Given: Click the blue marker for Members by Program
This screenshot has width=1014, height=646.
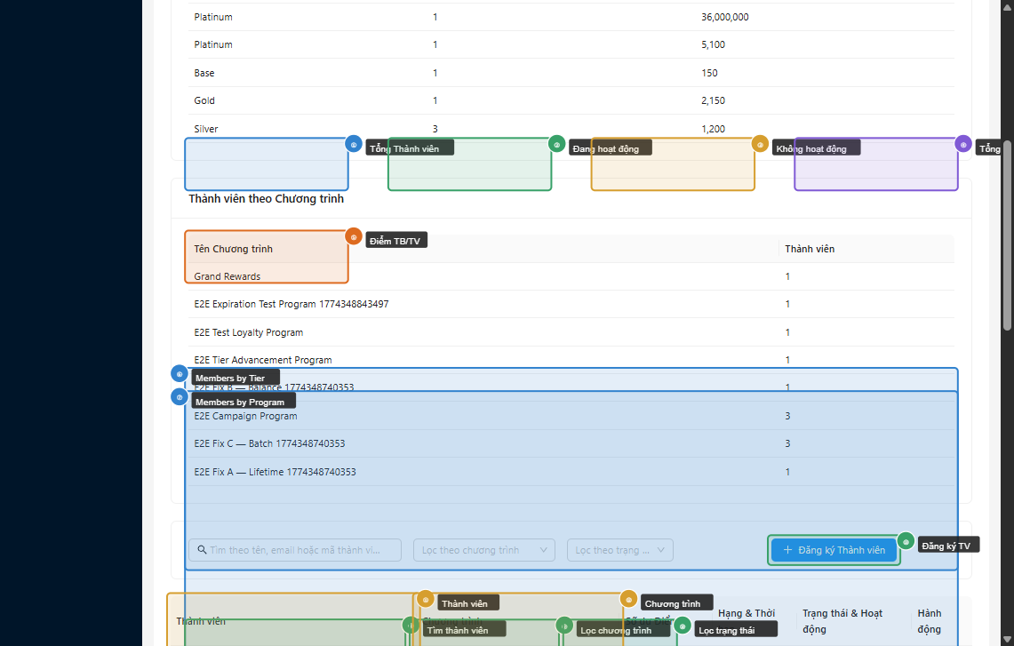Looking at the screenshot, I should (180, 397).
